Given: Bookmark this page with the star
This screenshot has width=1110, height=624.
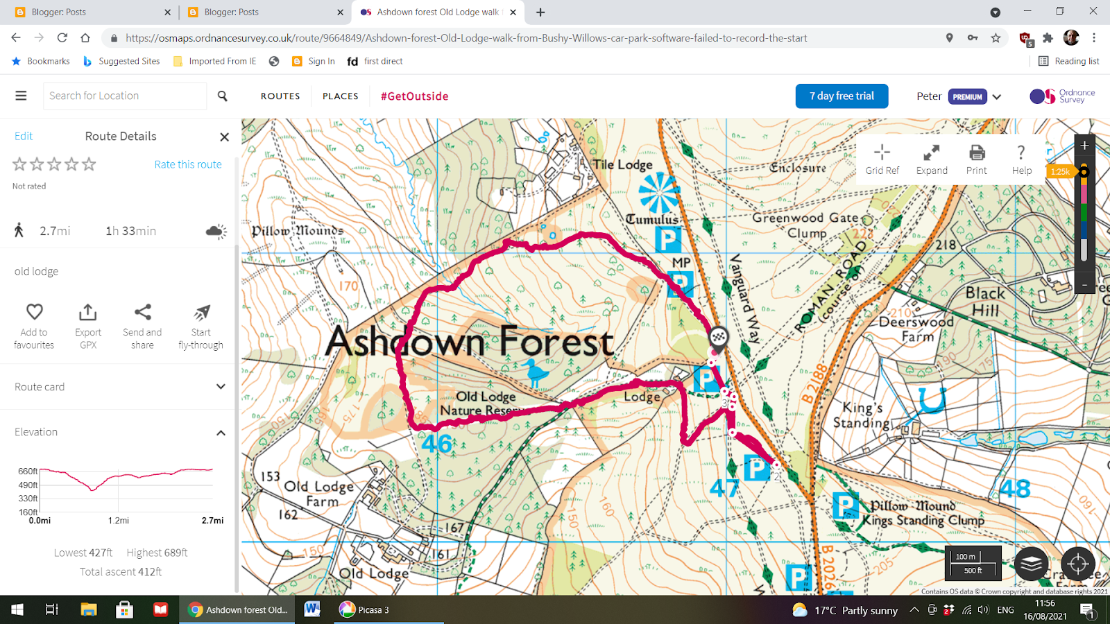Looking at the screenshot, I should [996, 38].
